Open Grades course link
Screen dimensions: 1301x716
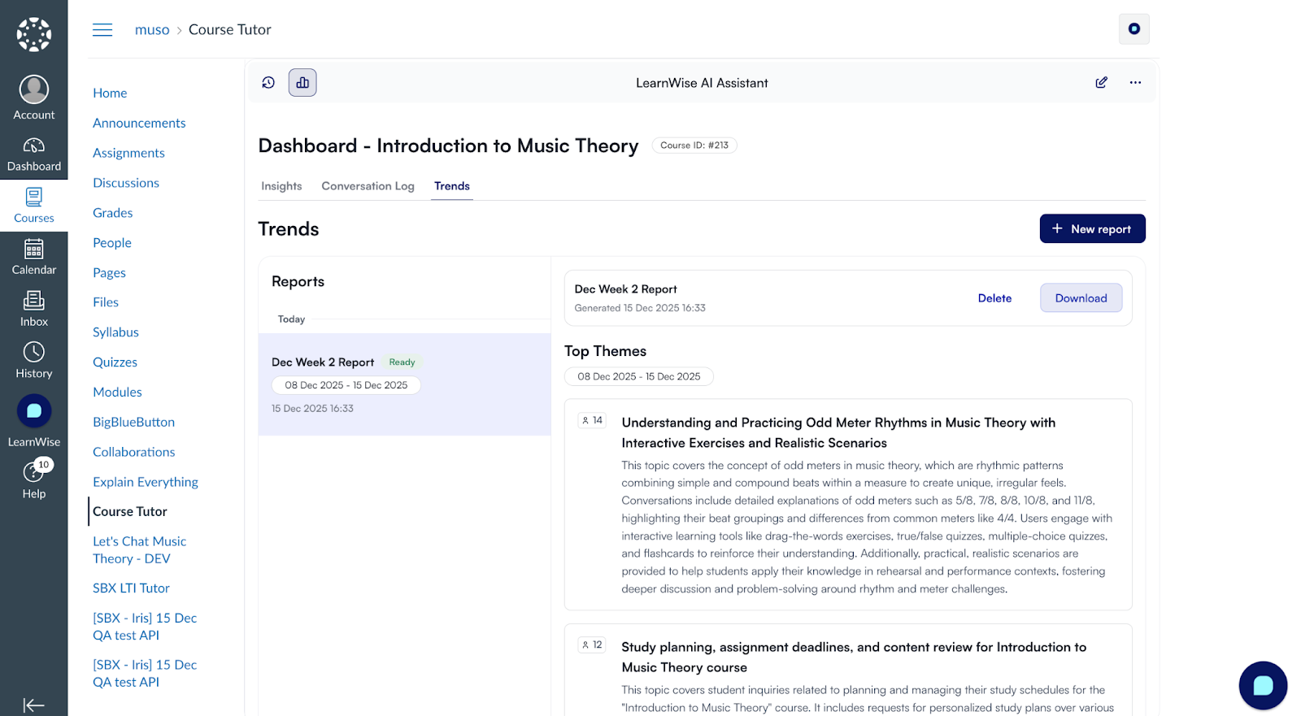112,213
